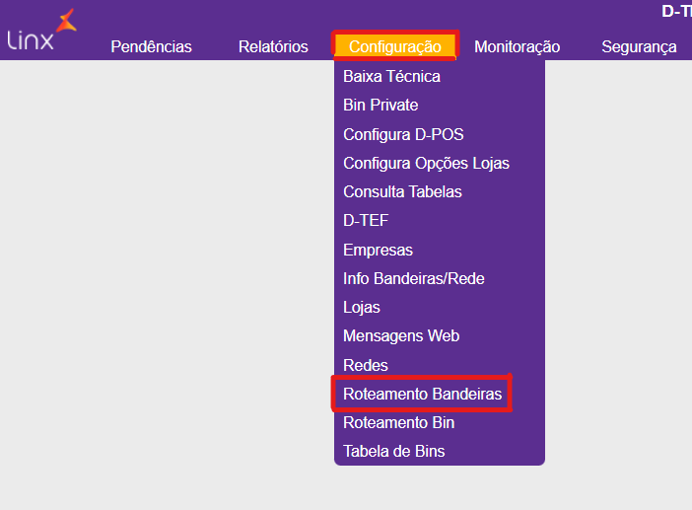Go to Configura Opções Lojas
The height and width of the screenshot is (510, 692).
426,163
